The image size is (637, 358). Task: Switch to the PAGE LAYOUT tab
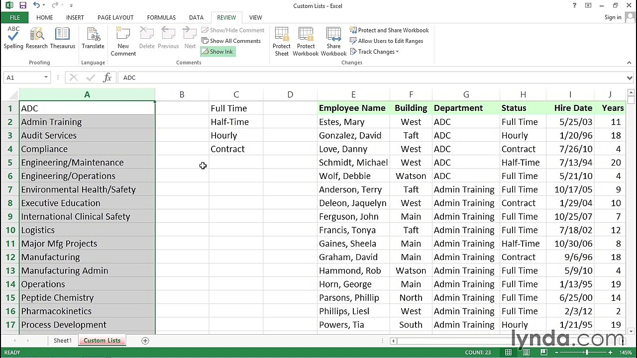click(115, 17)
